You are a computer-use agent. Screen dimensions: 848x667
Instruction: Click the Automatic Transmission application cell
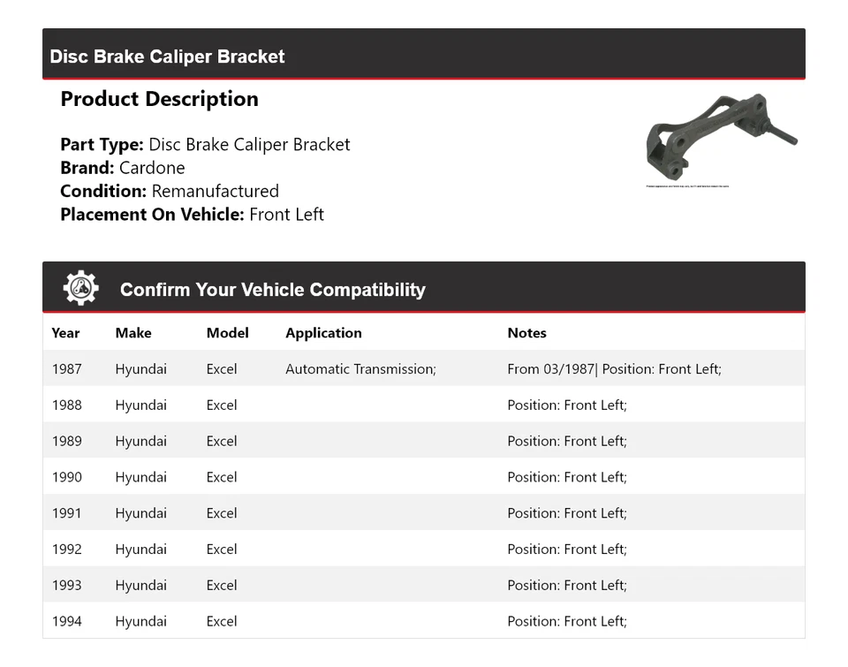(x=360, y=369)
